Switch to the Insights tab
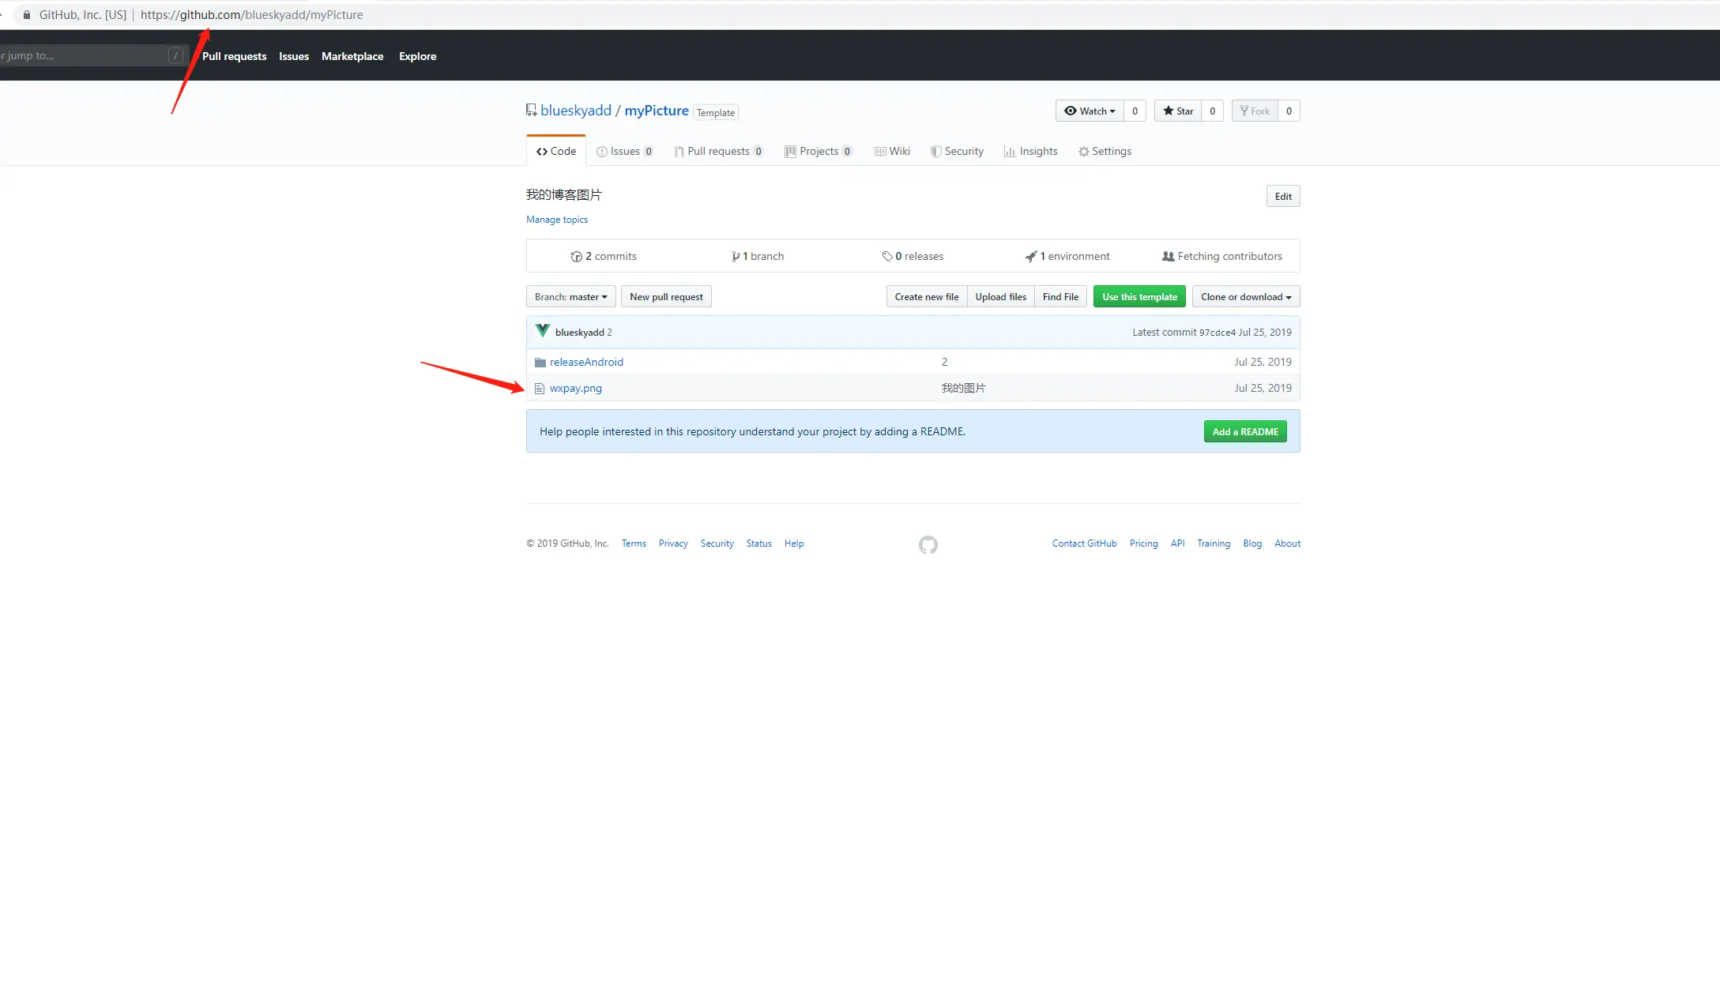1720x993 pixels. pos(1030,152)
